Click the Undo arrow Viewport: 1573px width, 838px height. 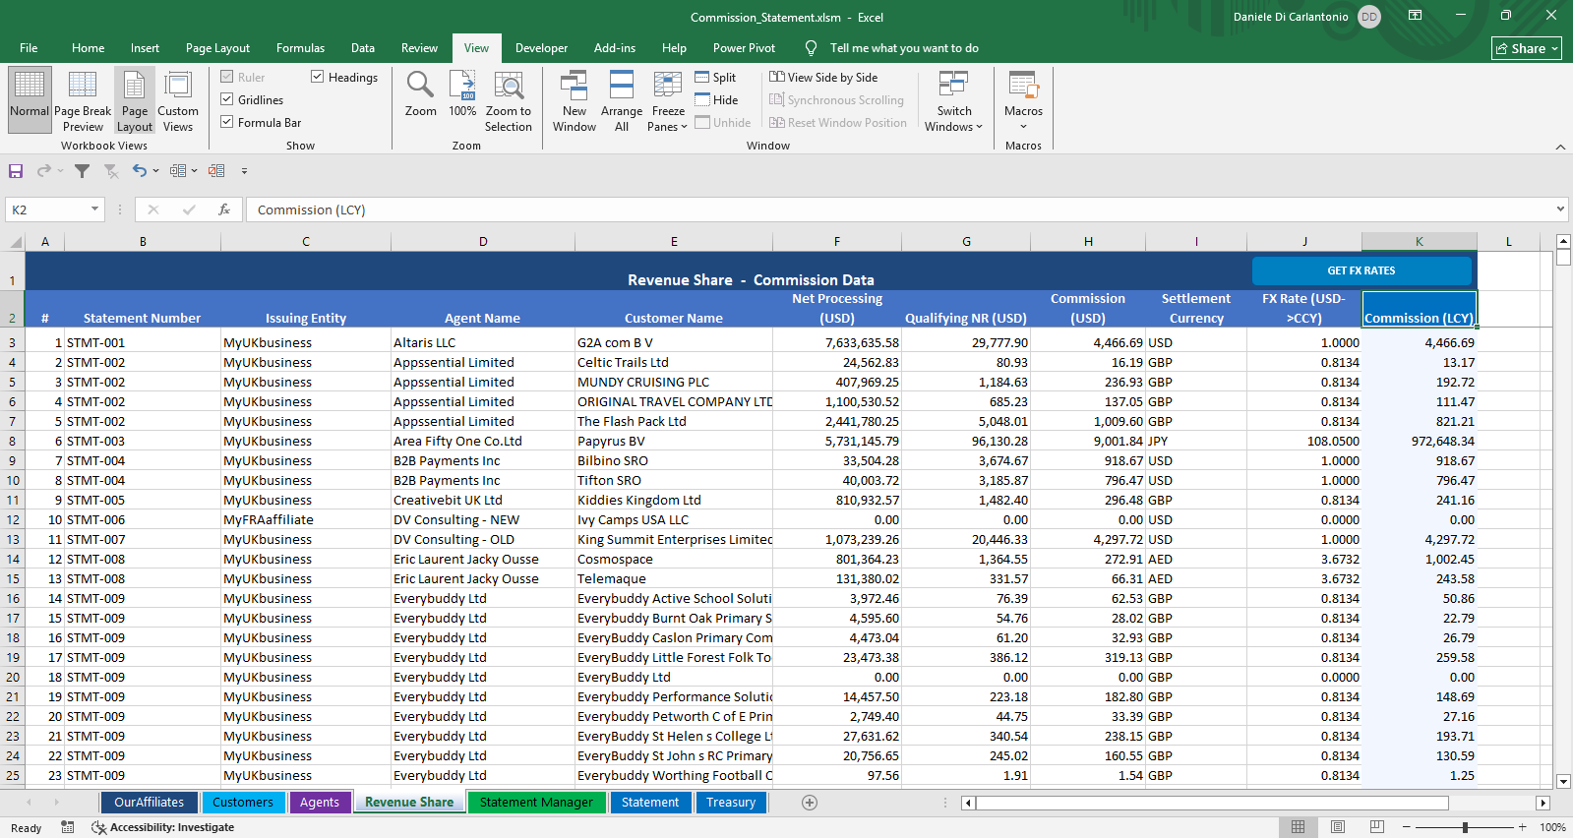point(139,171)
